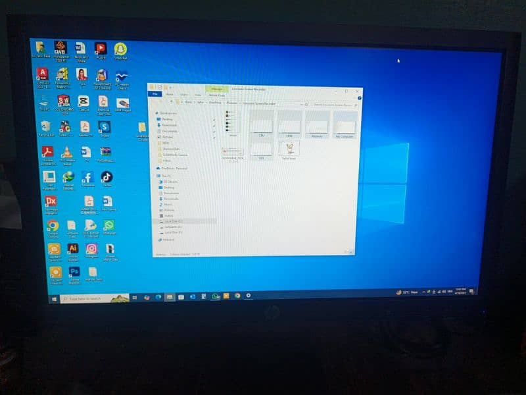Launch Adobe Illustrator from the desktop
This screenshot has width=526, height=395.
(73, 252)
